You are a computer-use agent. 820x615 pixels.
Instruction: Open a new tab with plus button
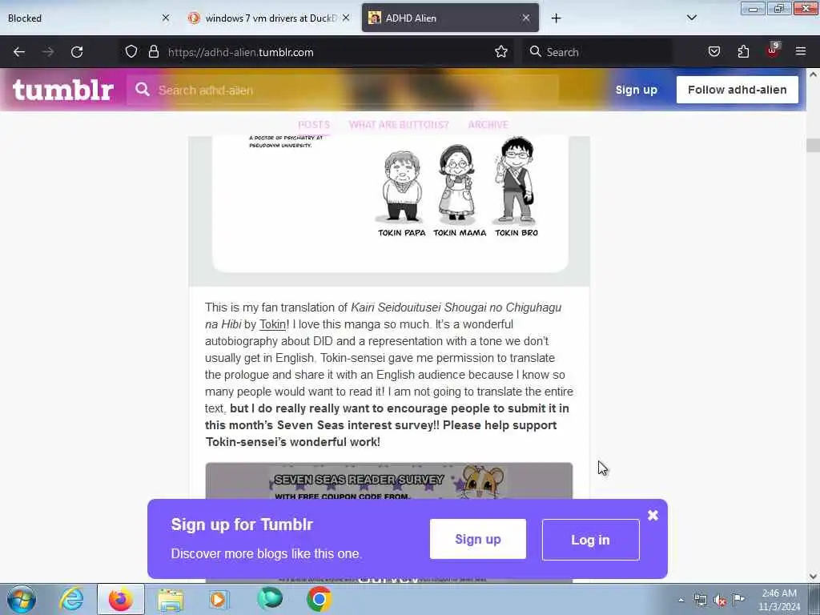pos(556,18)
